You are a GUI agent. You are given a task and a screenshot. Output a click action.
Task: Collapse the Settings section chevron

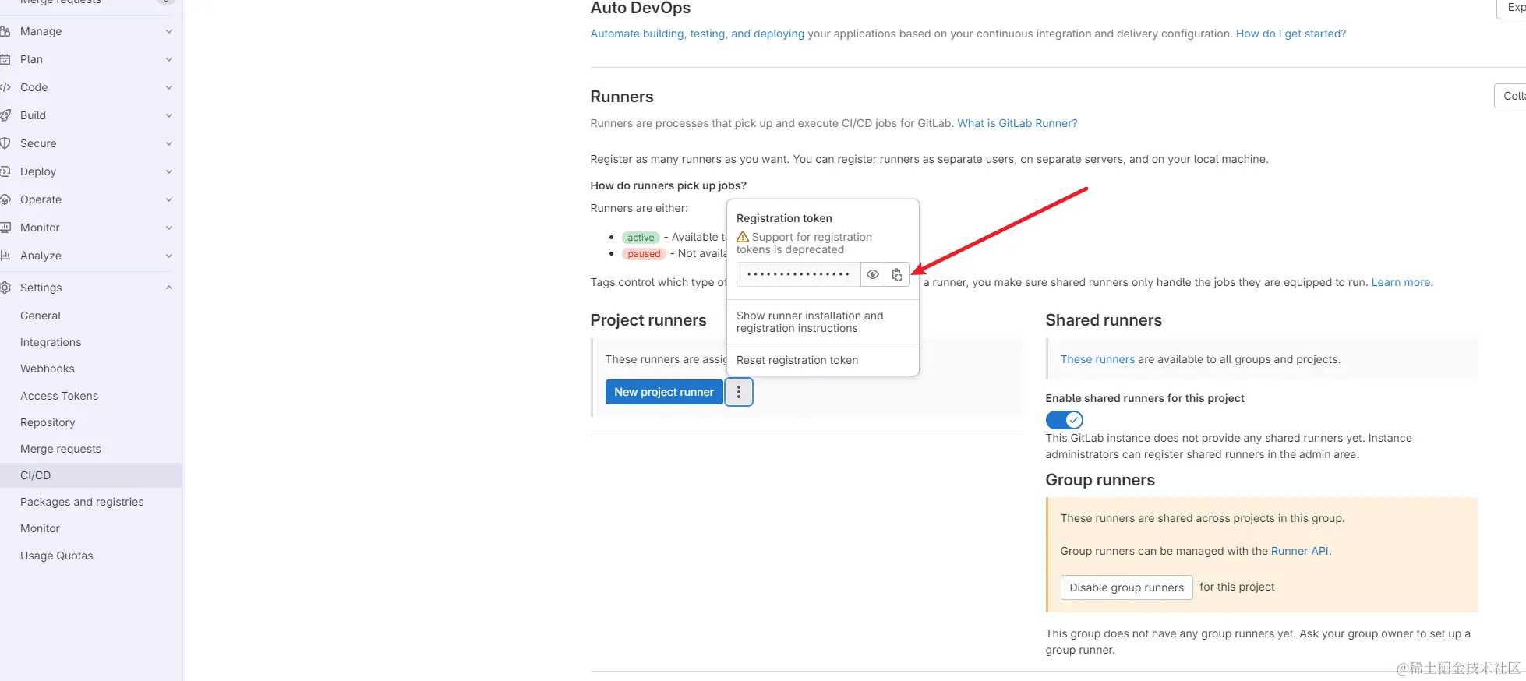pos(169,288)
